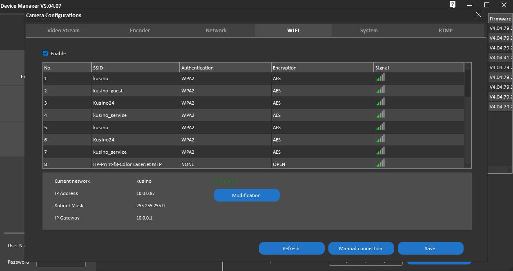Switch to the Encoder tab
Image resolution: width=513 pixels, height=271 pixels.
pyautogui.click(x=140, y=30)
